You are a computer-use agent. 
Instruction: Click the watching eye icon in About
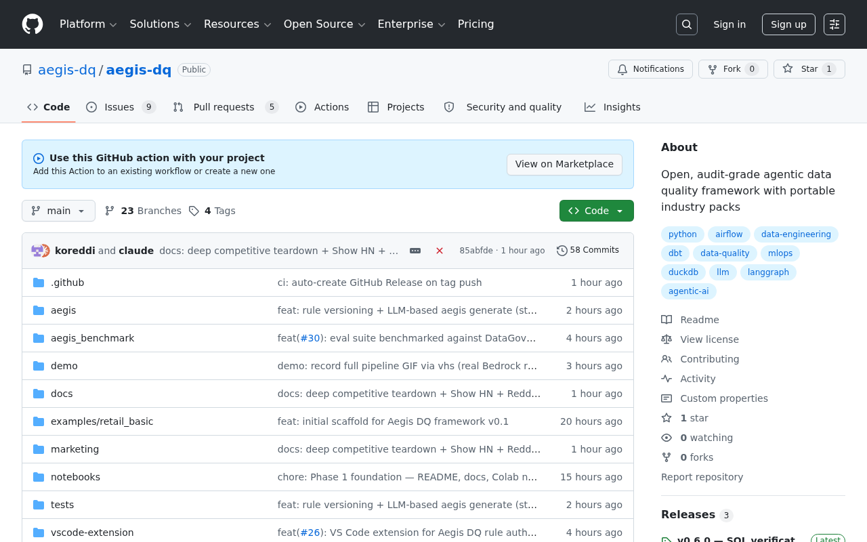(x=667, y=438)
